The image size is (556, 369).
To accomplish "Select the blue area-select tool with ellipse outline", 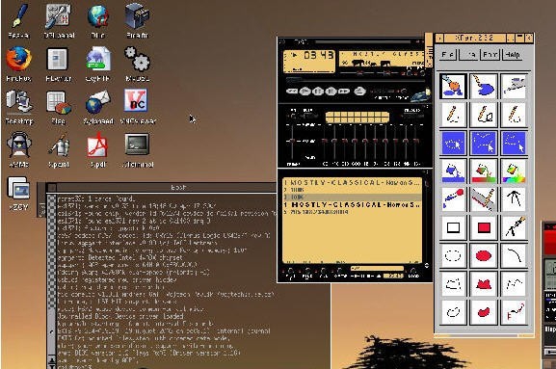I will tap(453, 143).
